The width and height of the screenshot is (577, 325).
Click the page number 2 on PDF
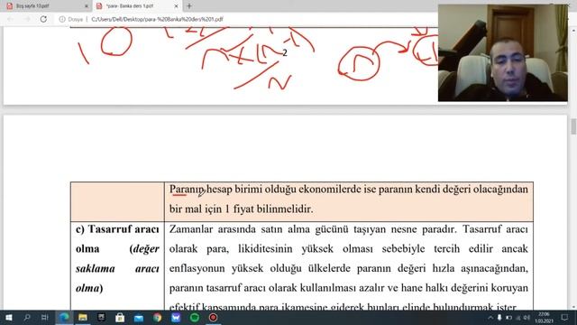pyautogui.click(x=285, y=53)
